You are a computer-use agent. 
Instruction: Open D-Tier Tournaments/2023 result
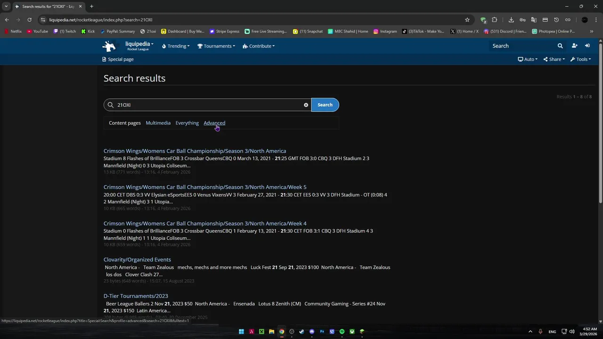[136, 296]
